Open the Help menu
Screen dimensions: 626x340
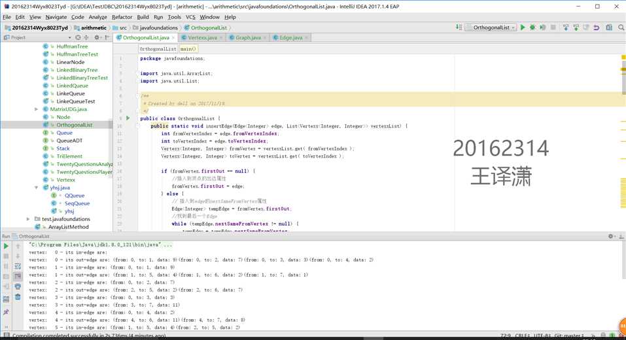click(230, 17)
